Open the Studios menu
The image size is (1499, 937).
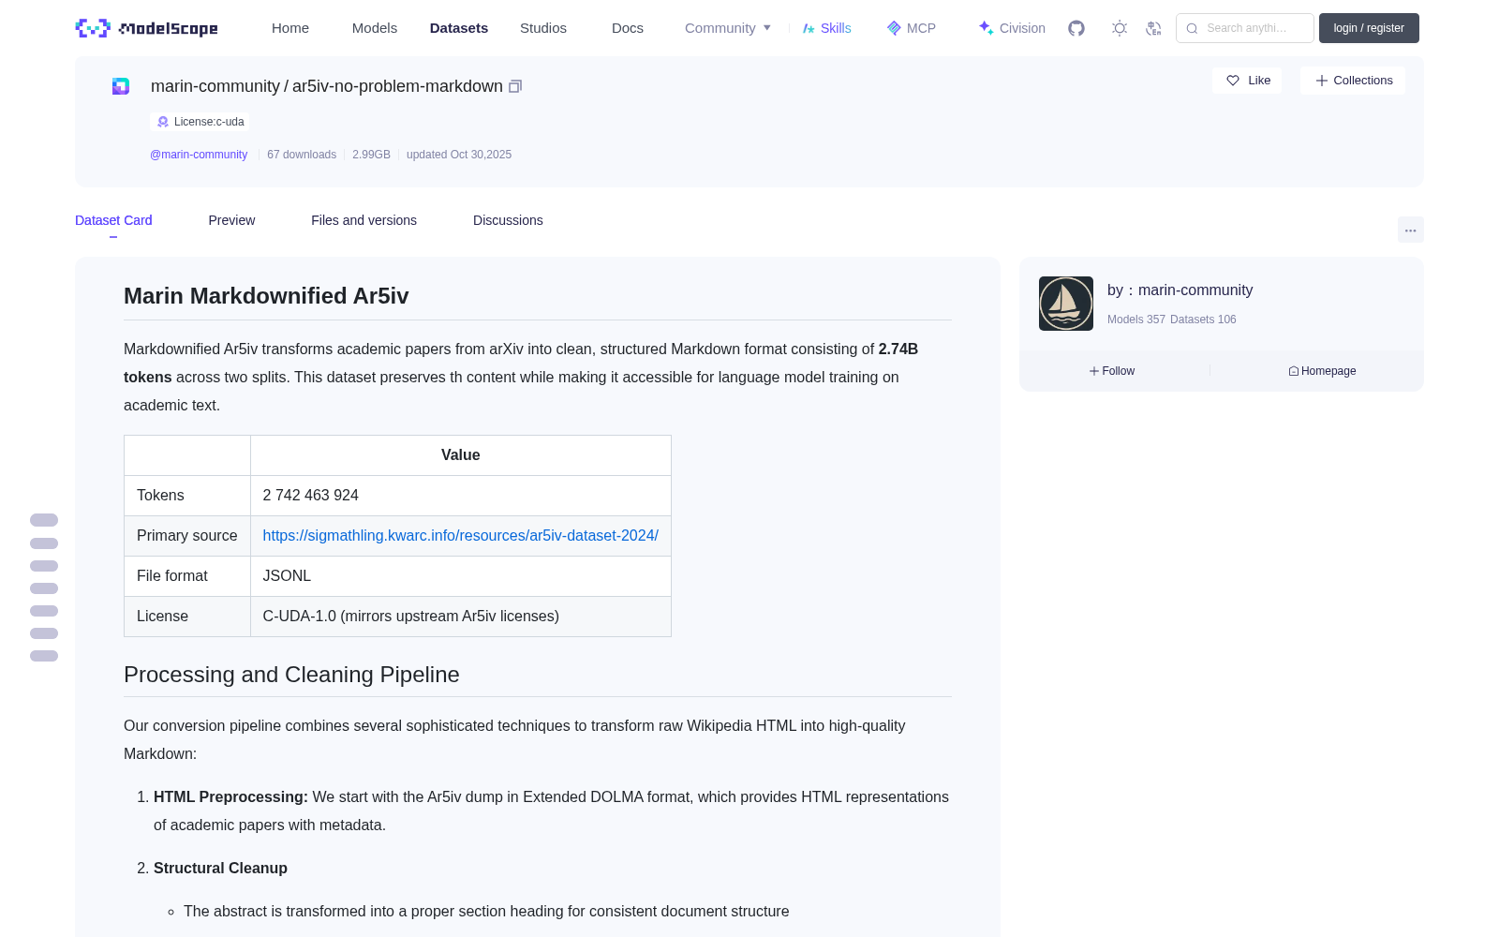click(543, 28)
